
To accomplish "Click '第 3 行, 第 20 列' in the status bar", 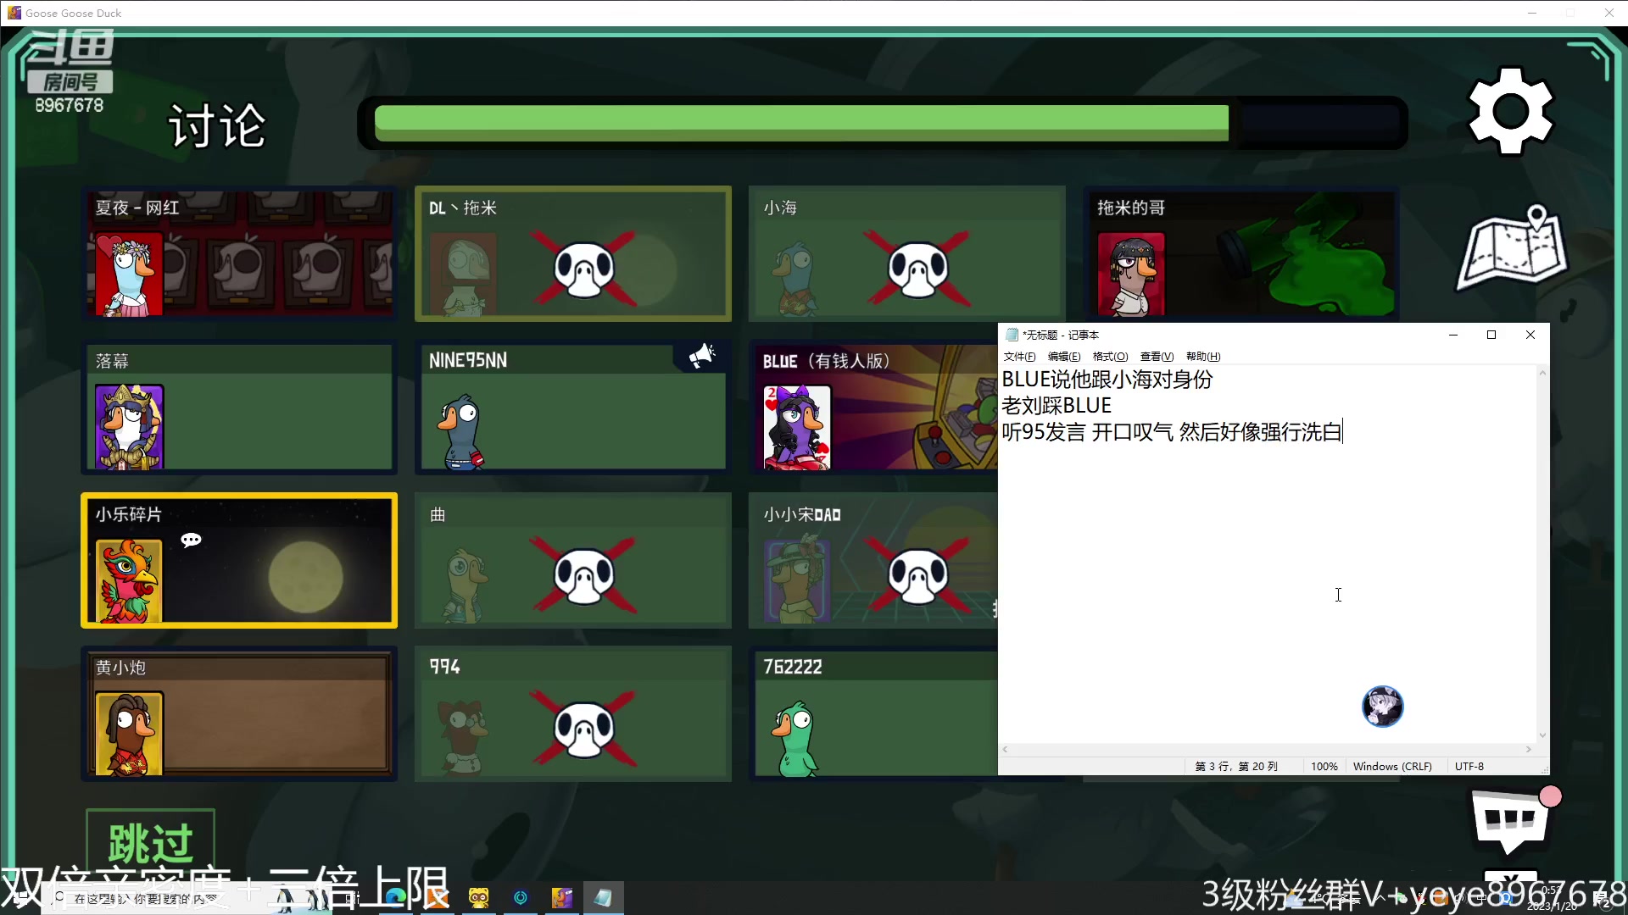I will (1236, 767).
